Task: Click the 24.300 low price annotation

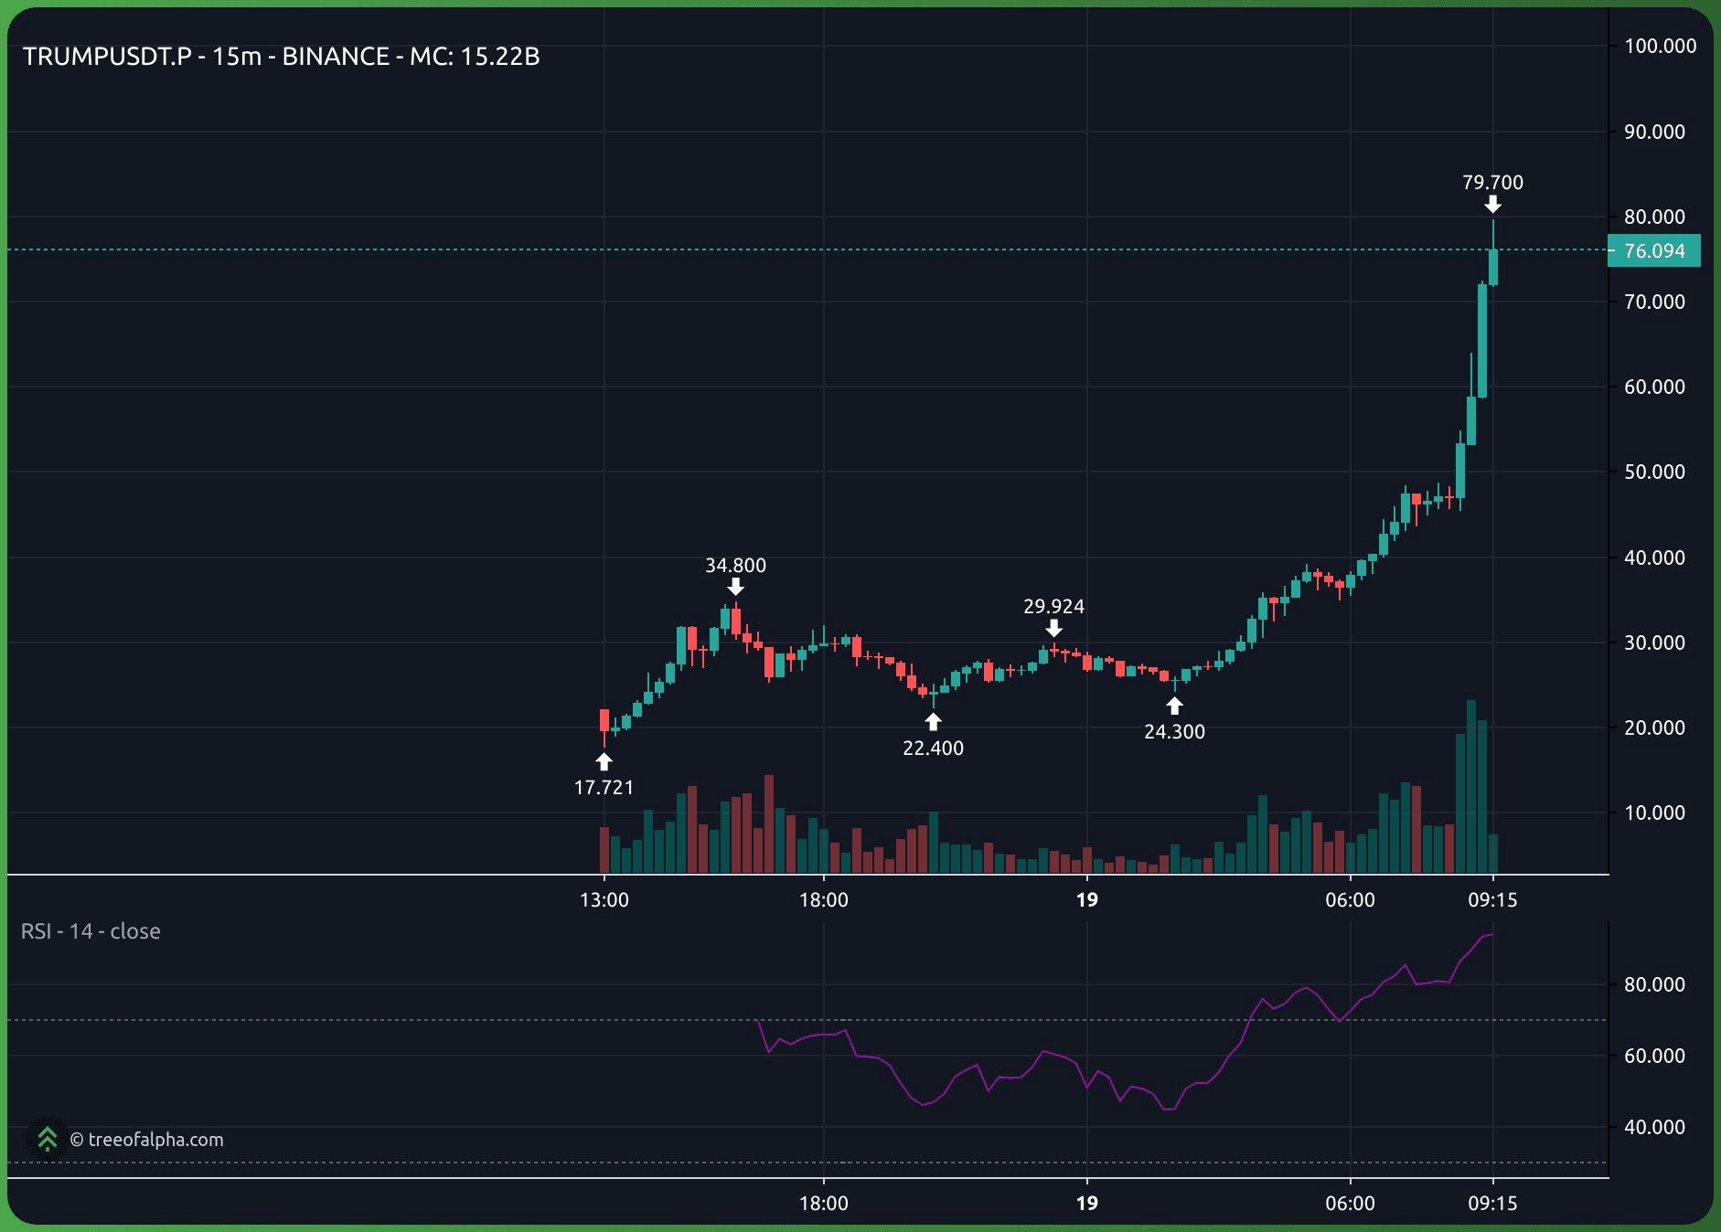Action: [x=1174, y=732]
